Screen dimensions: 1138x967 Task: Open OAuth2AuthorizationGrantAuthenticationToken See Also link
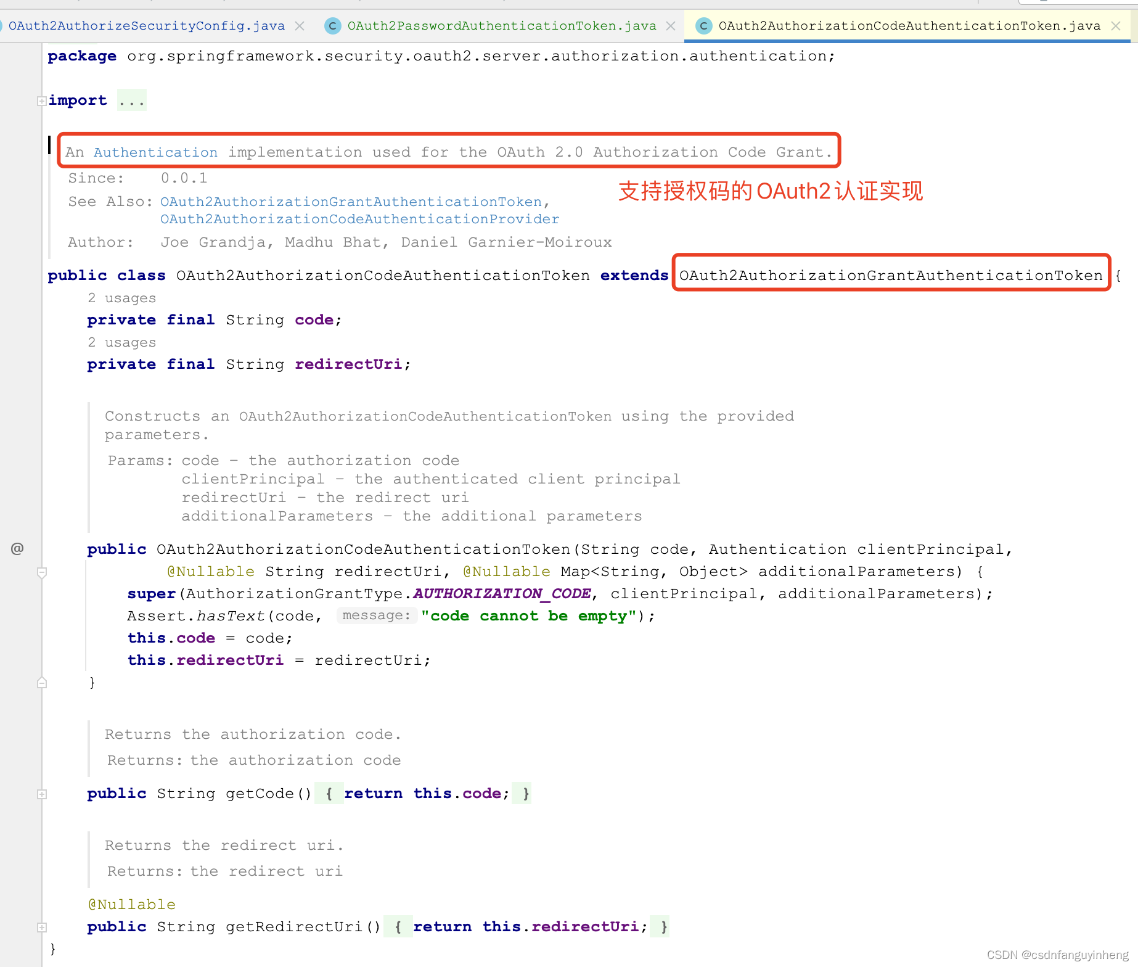[x=351, y=202]
